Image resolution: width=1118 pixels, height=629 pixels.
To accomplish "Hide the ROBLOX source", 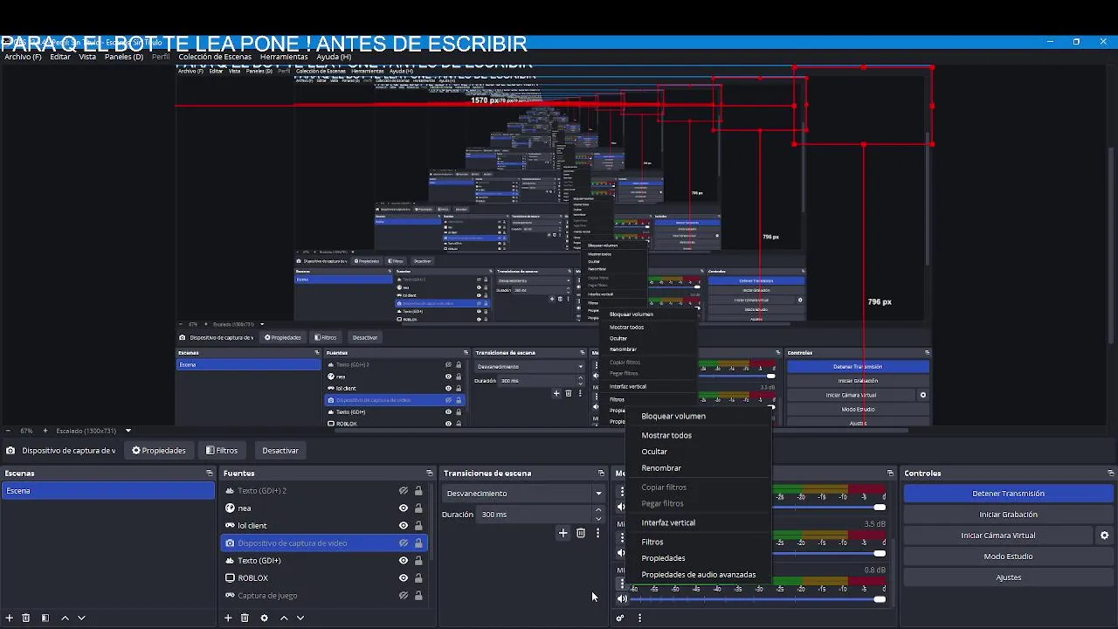I will [x=404, y=578].
